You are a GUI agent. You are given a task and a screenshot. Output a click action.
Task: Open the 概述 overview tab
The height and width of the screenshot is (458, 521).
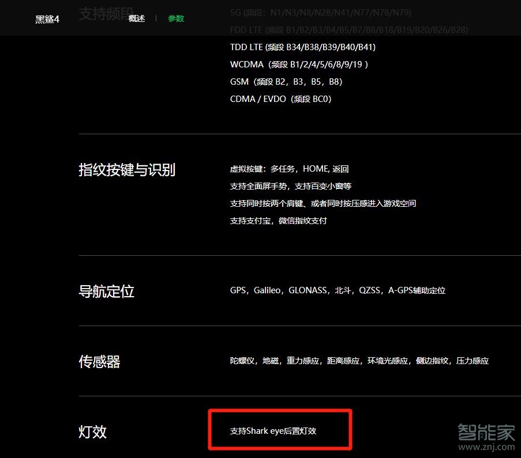click(x=137, y=18)
